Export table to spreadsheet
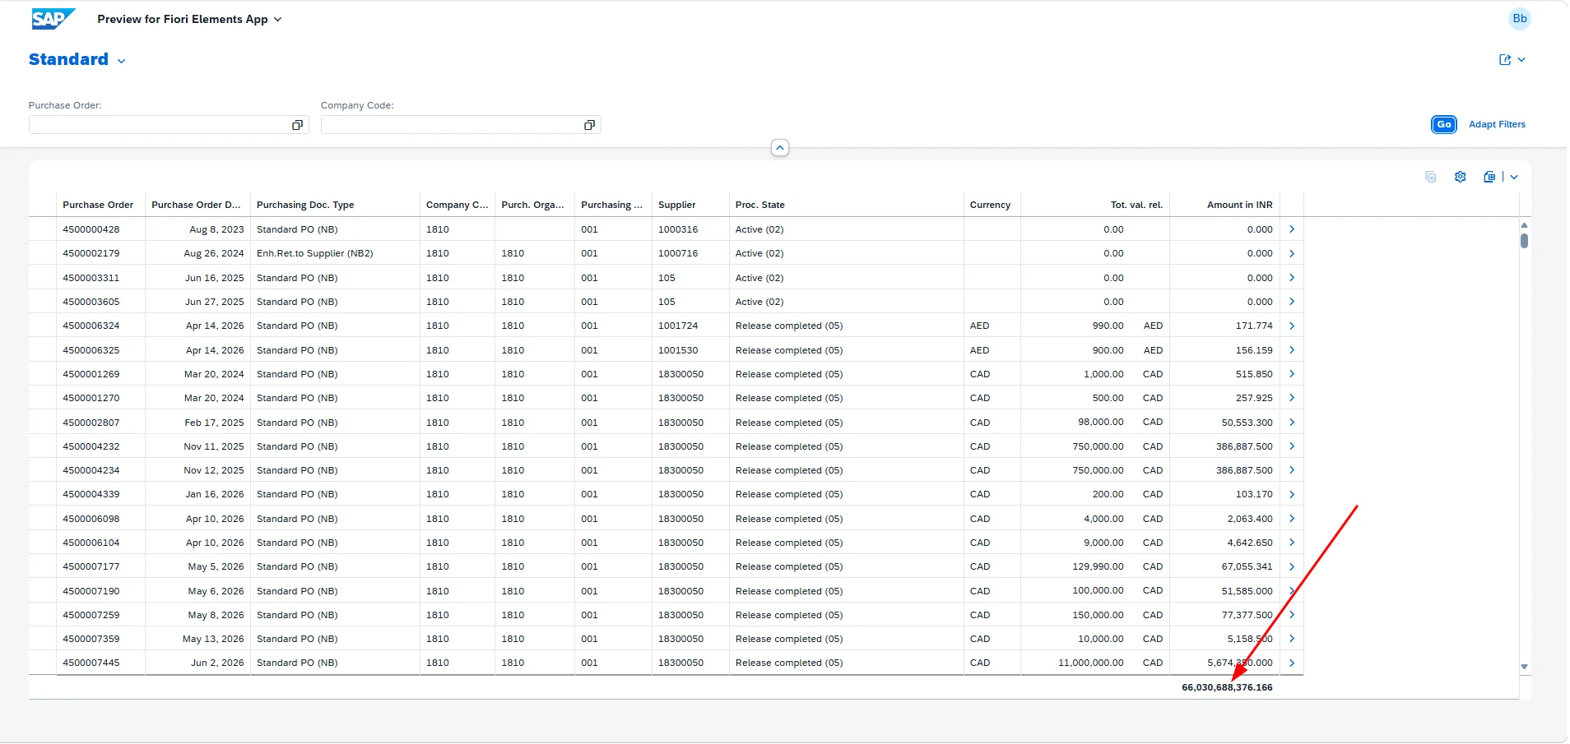1570x744 pixels. [1489, 177]
